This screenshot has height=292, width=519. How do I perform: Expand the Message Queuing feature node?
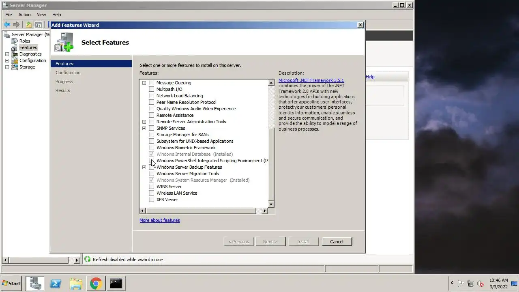(x=144, y=83)
